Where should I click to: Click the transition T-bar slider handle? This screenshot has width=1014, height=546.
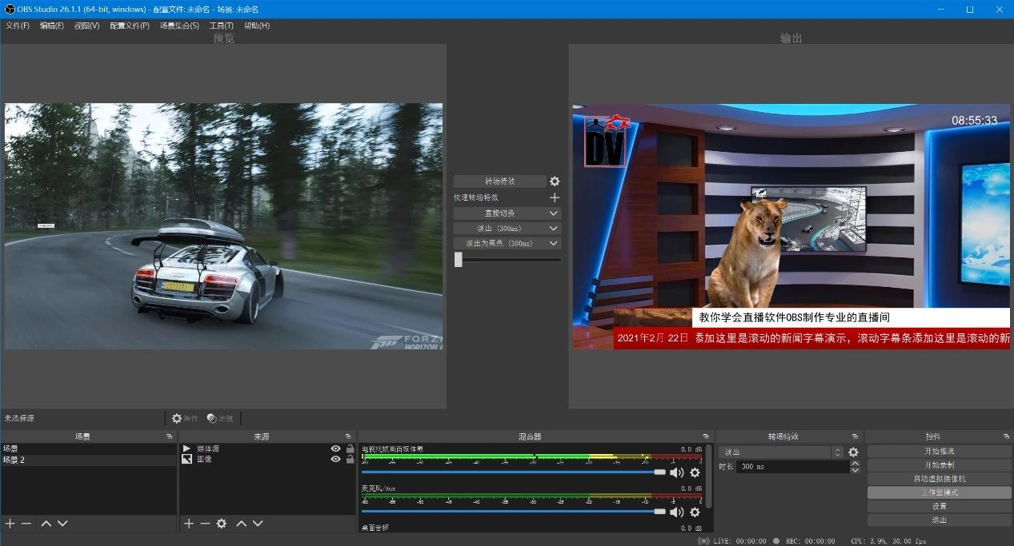459,259
